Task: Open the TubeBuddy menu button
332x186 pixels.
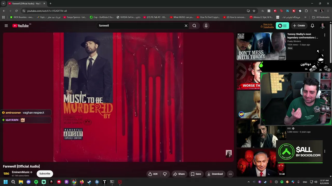Action: tap(282, 26)
